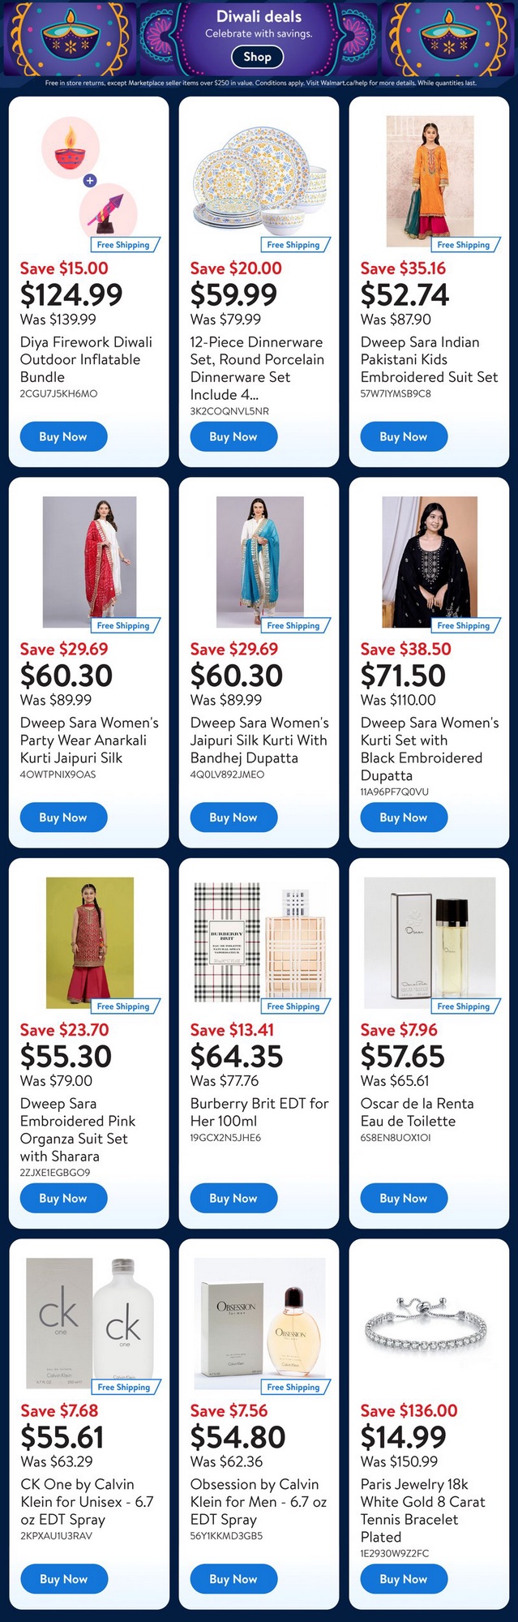Buy the Paris Jewelry Tennis Bracelet
Screen dimensions: 518x1622
(x=404, y=1579)
